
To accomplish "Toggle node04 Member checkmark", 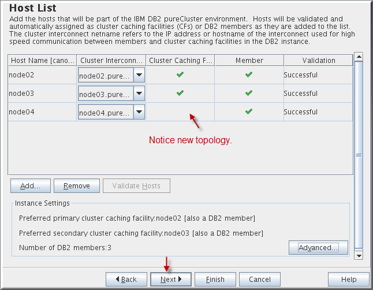I will (249, 111).
